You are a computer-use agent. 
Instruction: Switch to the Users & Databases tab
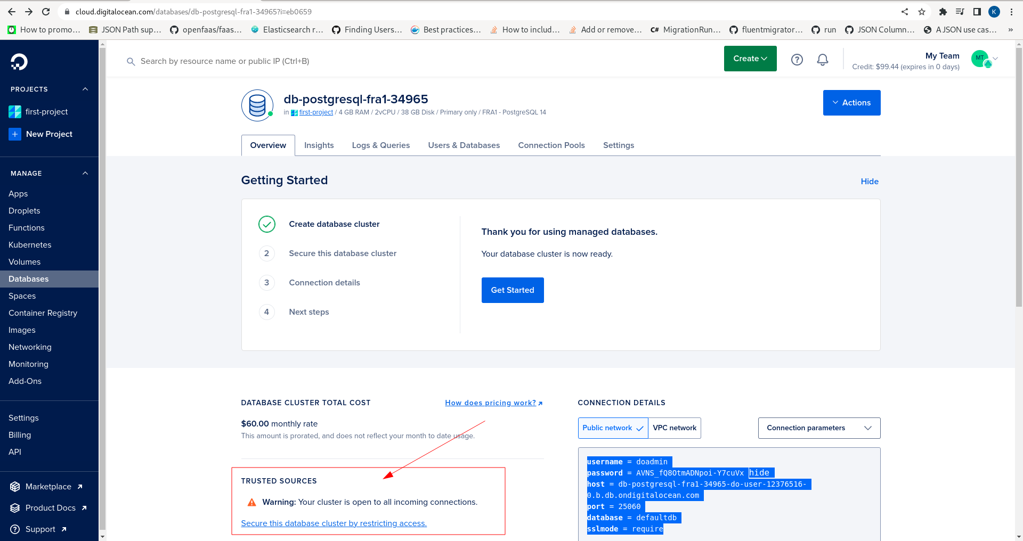pos(464,145)
